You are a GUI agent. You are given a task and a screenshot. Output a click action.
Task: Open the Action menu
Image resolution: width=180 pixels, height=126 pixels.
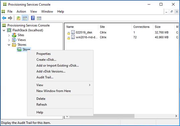[21, 11]
